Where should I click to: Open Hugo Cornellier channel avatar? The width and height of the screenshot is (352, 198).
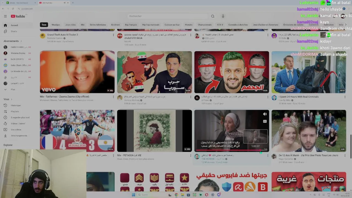coord(274,156)
